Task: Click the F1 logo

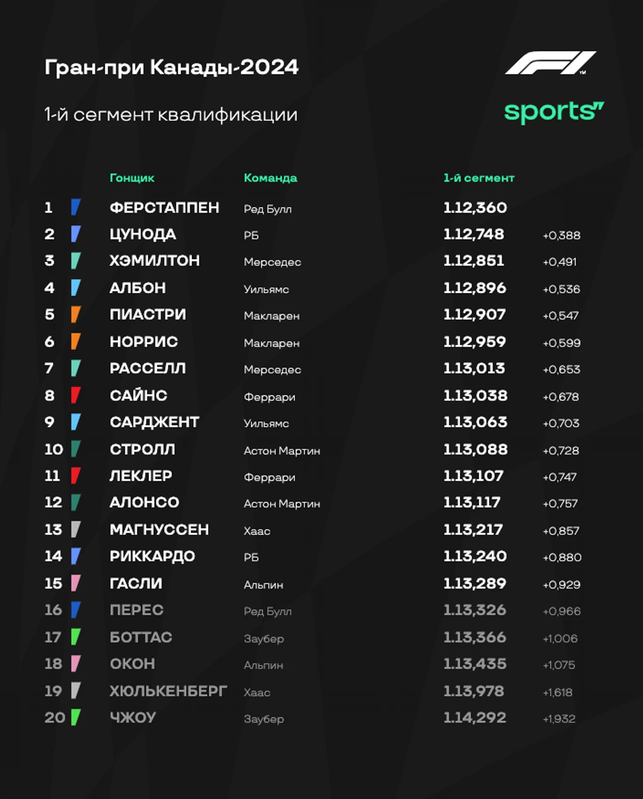Action: coord(551,63)
